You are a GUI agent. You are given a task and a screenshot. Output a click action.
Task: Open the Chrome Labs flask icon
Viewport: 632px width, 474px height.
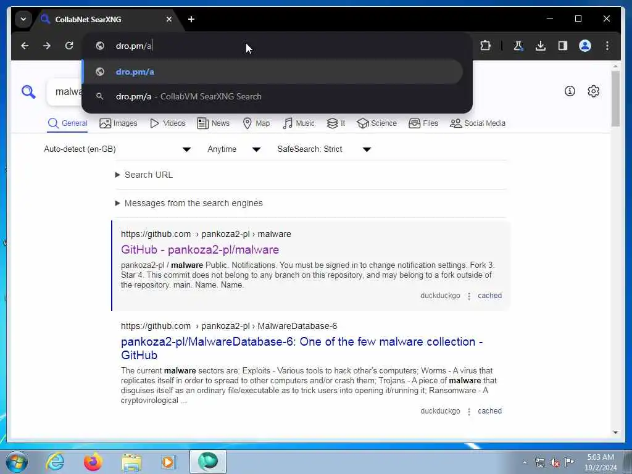pyautogui.click(x=518, y=46)
